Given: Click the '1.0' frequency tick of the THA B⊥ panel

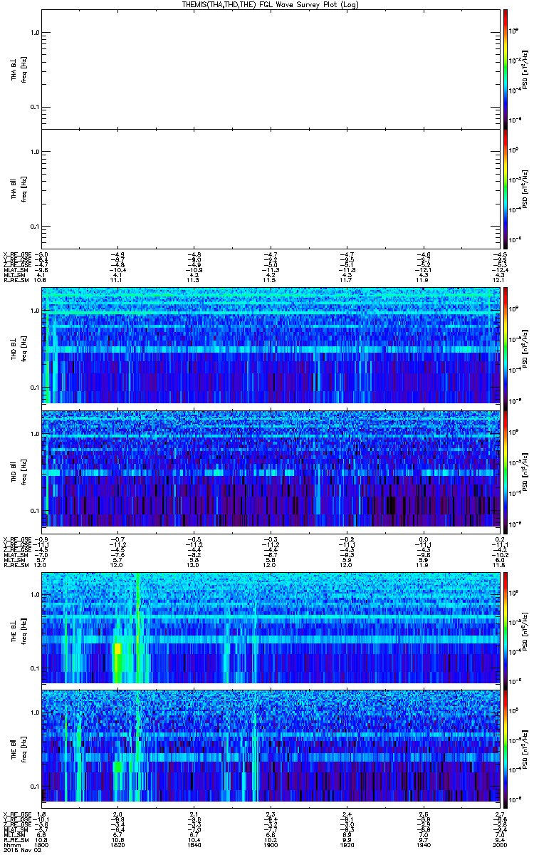Looking at the screenshot, I should [35, 33].
